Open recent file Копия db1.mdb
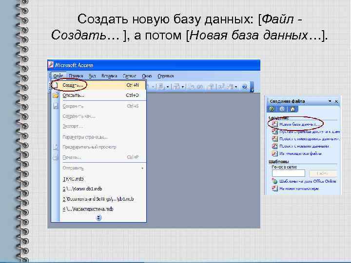 (98, 189)
